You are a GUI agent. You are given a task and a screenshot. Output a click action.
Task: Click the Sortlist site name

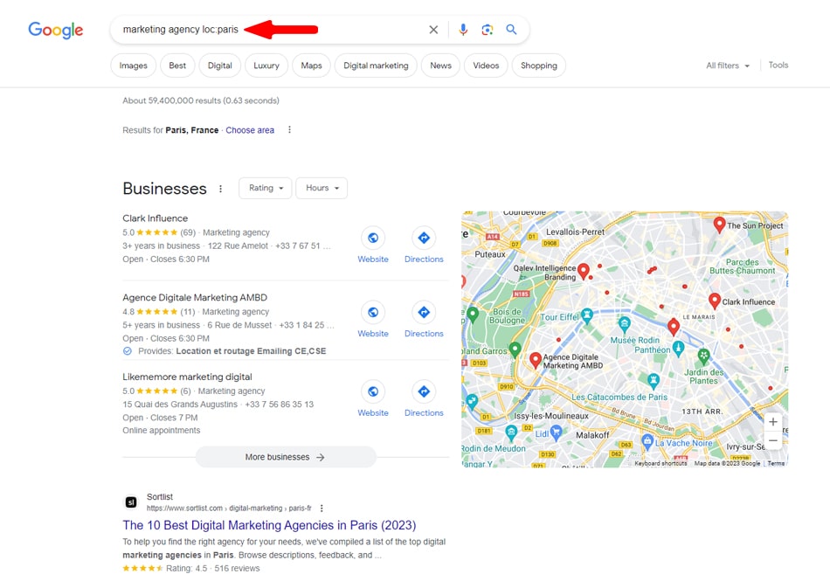click(x=160, y=497)
